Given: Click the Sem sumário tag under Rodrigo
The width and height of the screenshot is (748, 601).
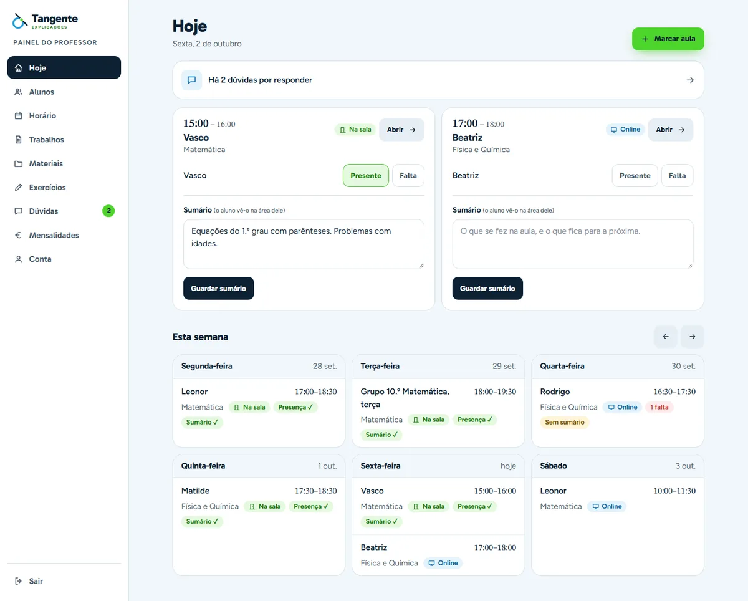Looking at the screenshot, I should pos(565,422).
